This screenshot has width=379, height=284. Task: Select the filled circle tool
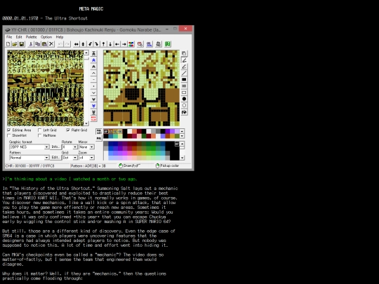click(x=184, y=99)
